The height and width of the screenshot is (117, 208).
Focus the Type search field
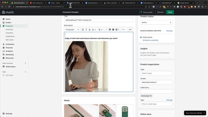[156, 73]
